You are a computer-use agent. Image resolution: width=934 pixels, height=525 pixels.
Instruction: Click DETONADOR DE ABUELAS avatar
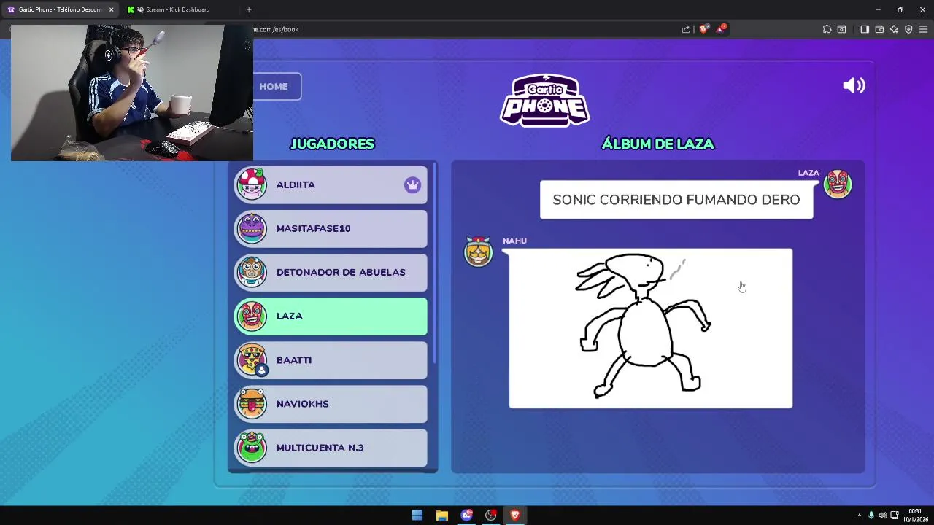(252, 272)
